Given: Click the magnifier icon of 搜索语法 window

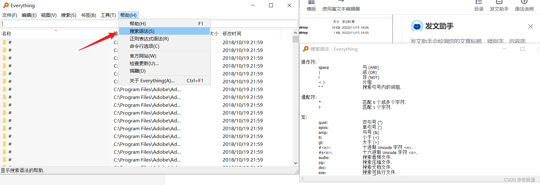Looking at the screenshot, I should 306,49.
